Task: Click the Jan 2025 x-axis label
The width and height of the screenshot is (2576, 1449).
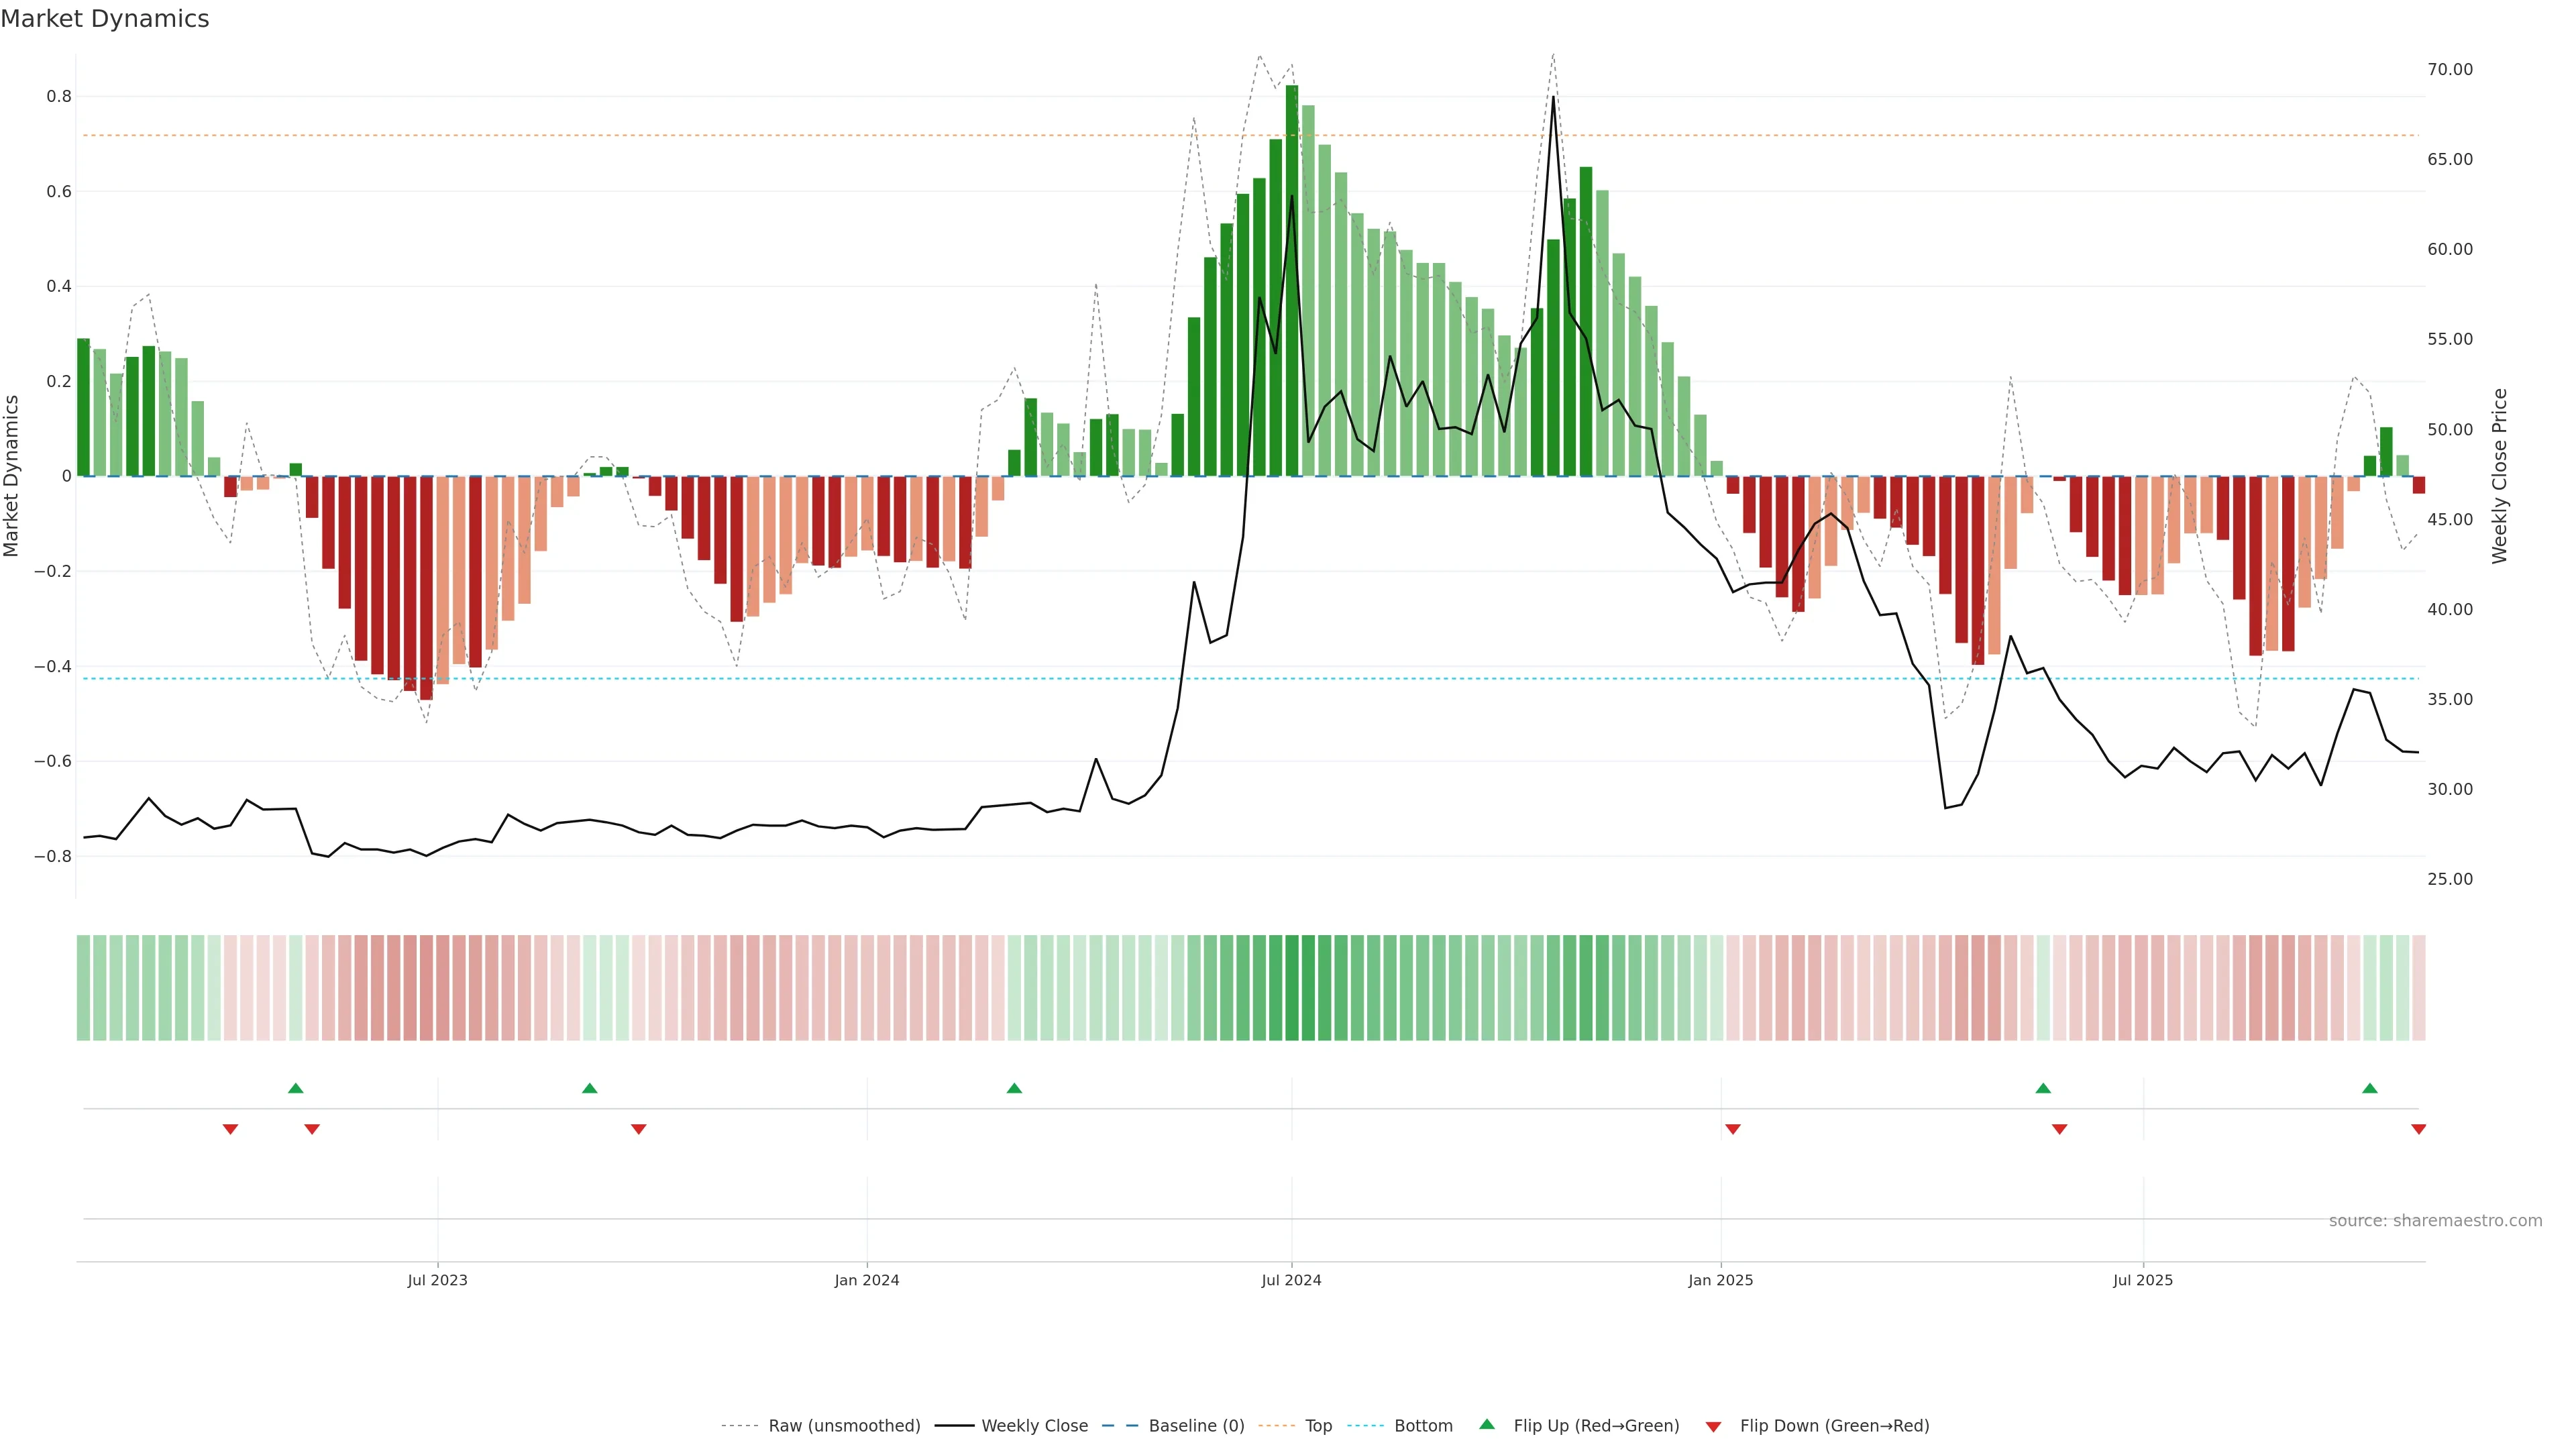Action: [1720, 1280]
